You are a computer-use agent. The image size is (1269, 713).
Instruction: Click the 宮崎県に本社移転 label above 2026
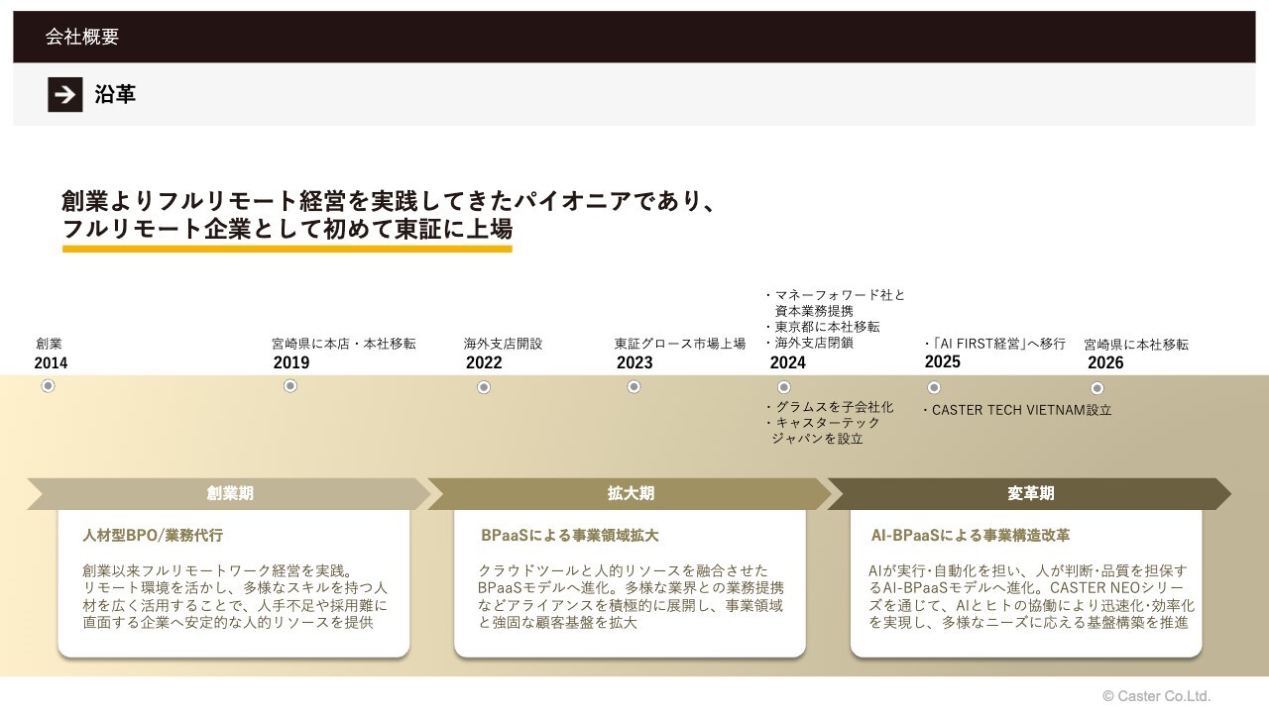tap(1136, 345)
